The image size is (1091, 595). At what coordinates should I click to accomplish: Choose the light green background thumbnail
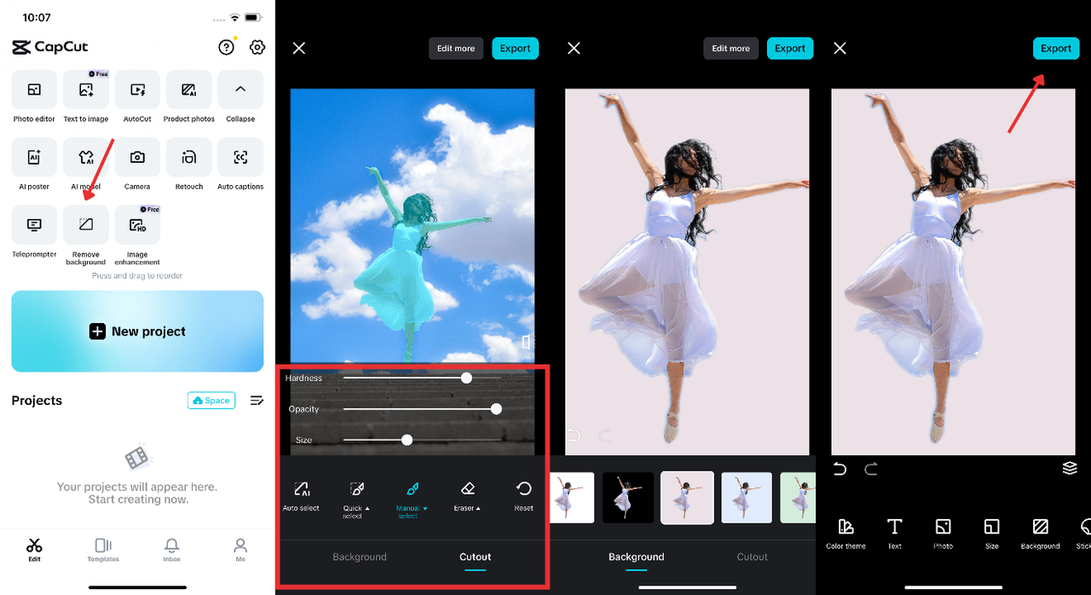(798, 498)
